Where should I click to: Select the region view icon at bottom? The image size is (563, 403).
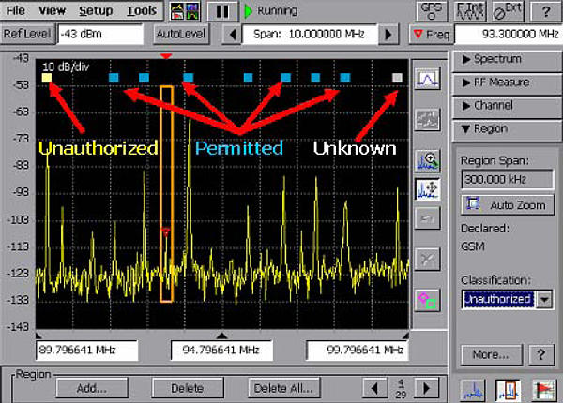(508, 390)
